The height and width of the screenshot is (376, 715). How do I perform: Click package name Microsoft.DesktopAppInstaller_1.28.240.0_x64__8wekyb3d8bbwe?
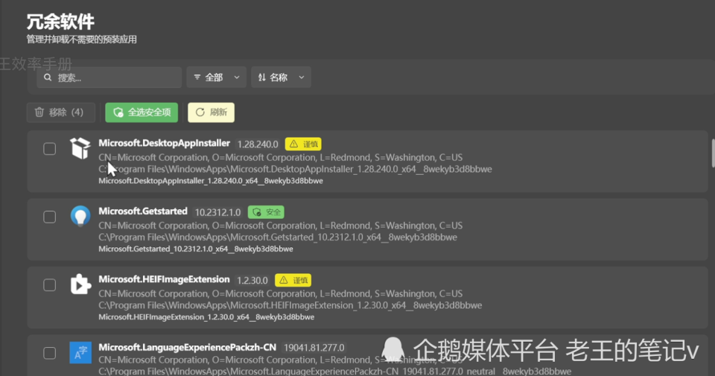[211, 181]
